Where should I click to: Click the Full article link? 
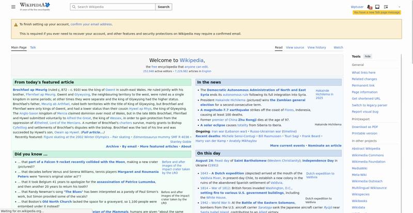coord(93,132)
